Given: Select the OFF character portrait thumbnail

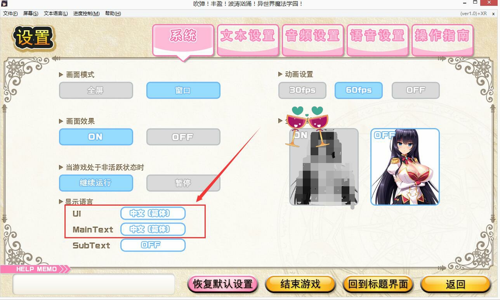Looking at the screenshot, I should click(405, 167).
